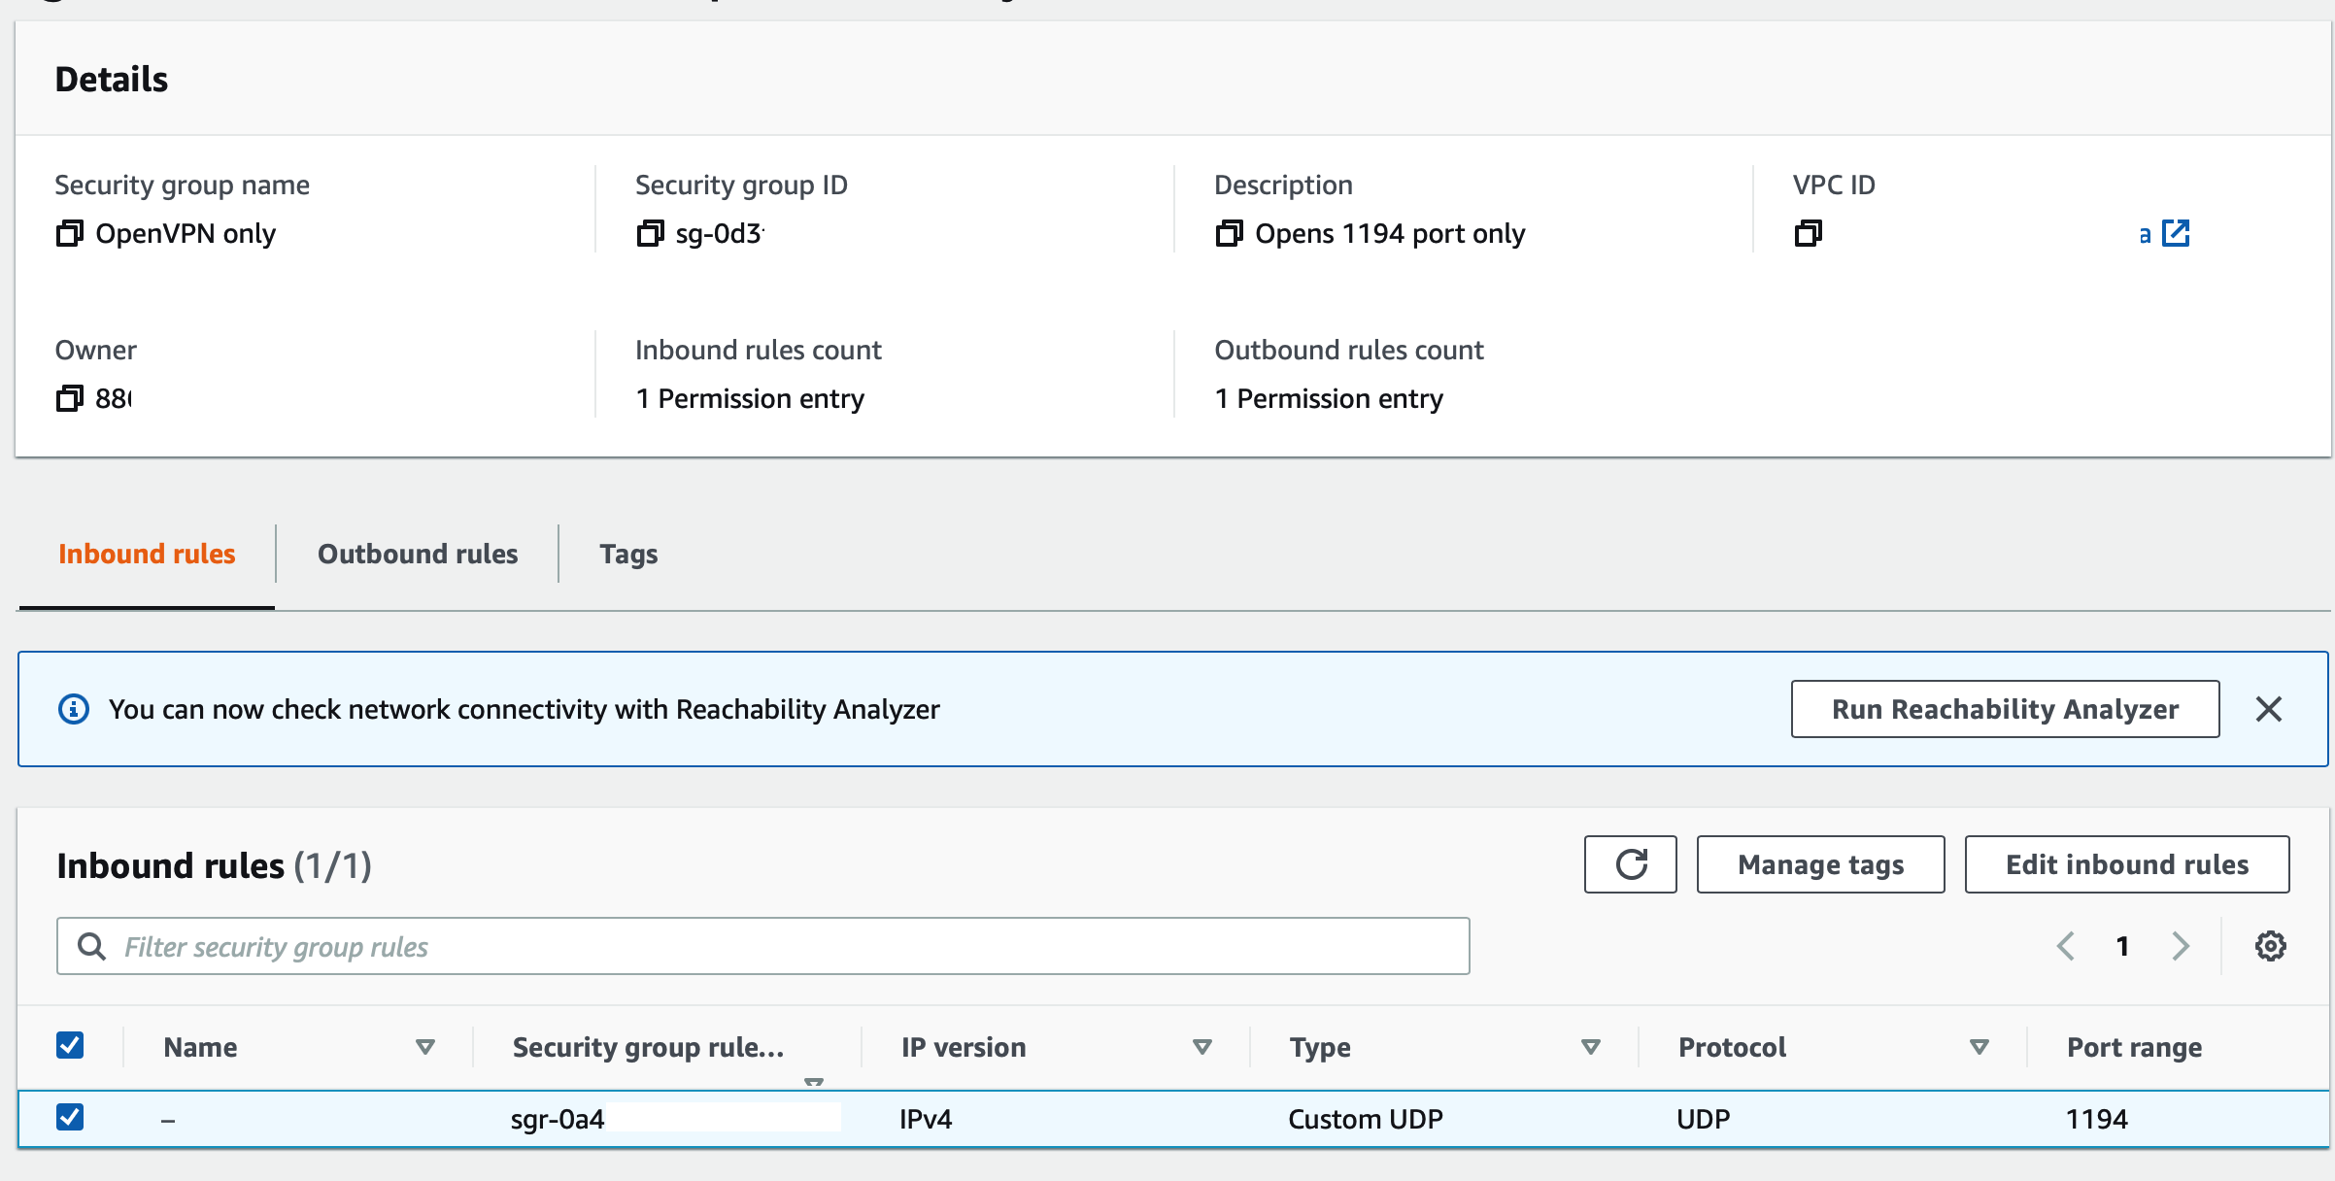Dismiss the Reachability Analyzer banner

point(2269,709)
